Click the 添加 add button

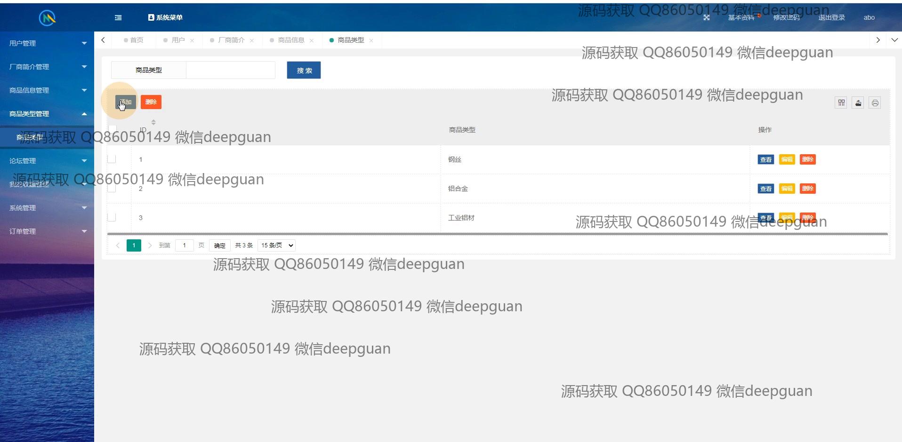tap(126, 102)
